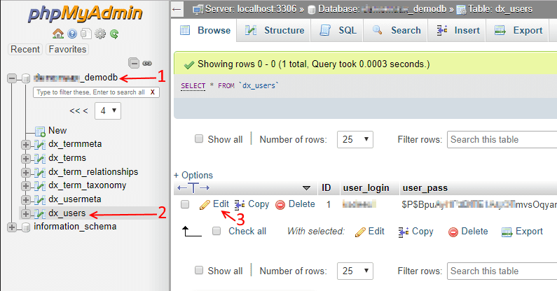Screen dimensions: 557x291
Task: Click the dx_termmeta table icon
Action: [40, 144]
